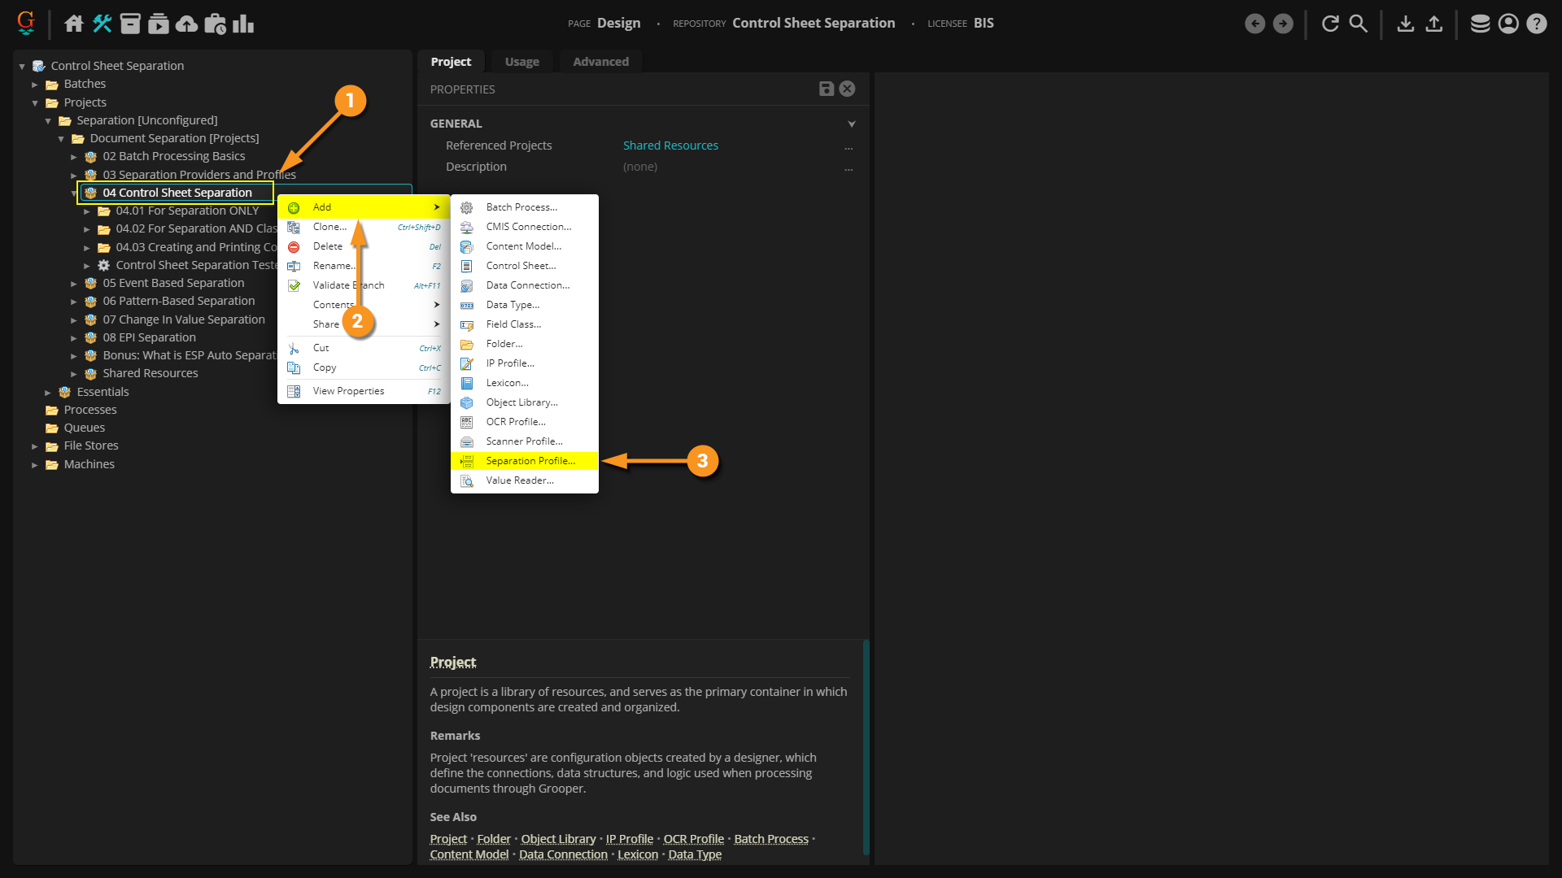The width and height of the screenshot is (1562, 878).
Task: Switch to the Usage tab
Action: point(521,62)
